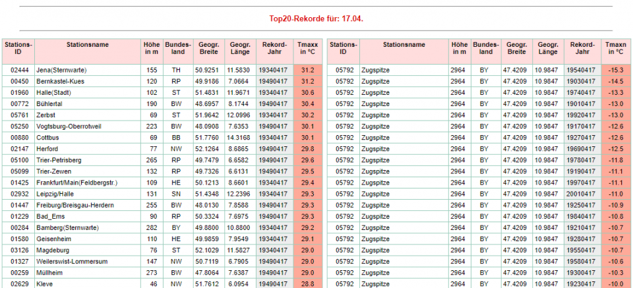Click station ID 01960 for Halle(Stadt)
Viewport: 633px width, 288px height.
(18, 92)
